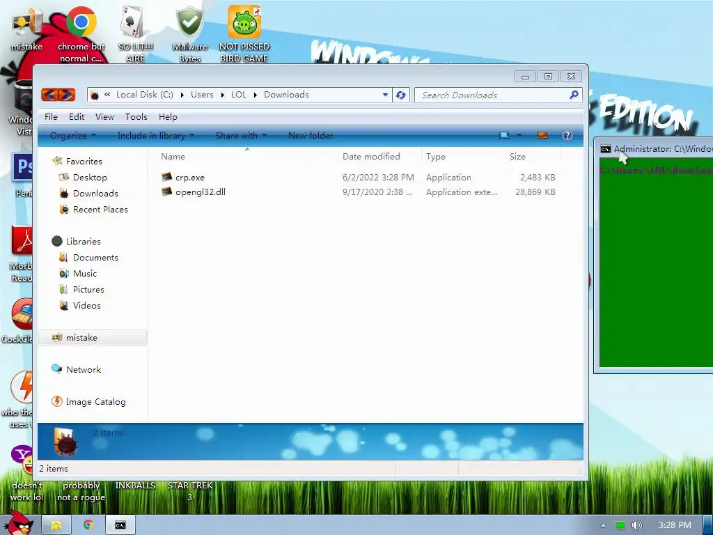The width and height of the screenshot is (713, 535).
Task: Launch 'chrome but normal' desktop shortcut
Action: point(81,33)
